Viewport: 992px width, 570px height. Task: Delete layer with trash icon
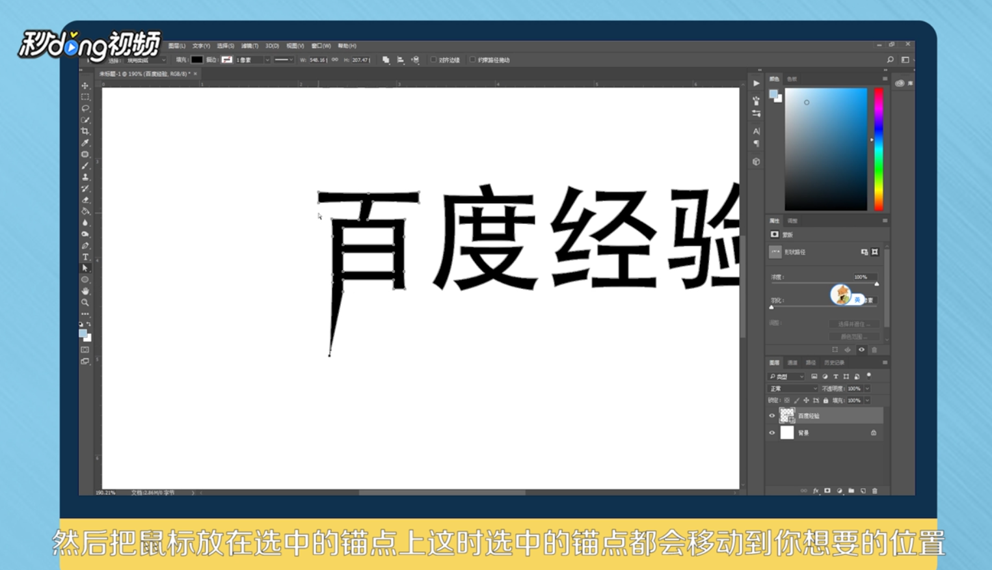coord(875,491)
